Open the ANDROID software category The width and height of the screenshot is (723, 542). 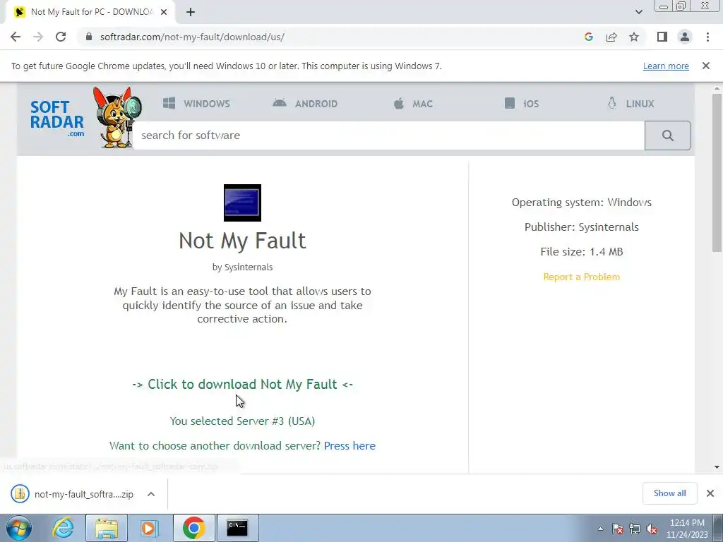click(x=305, y=104)
